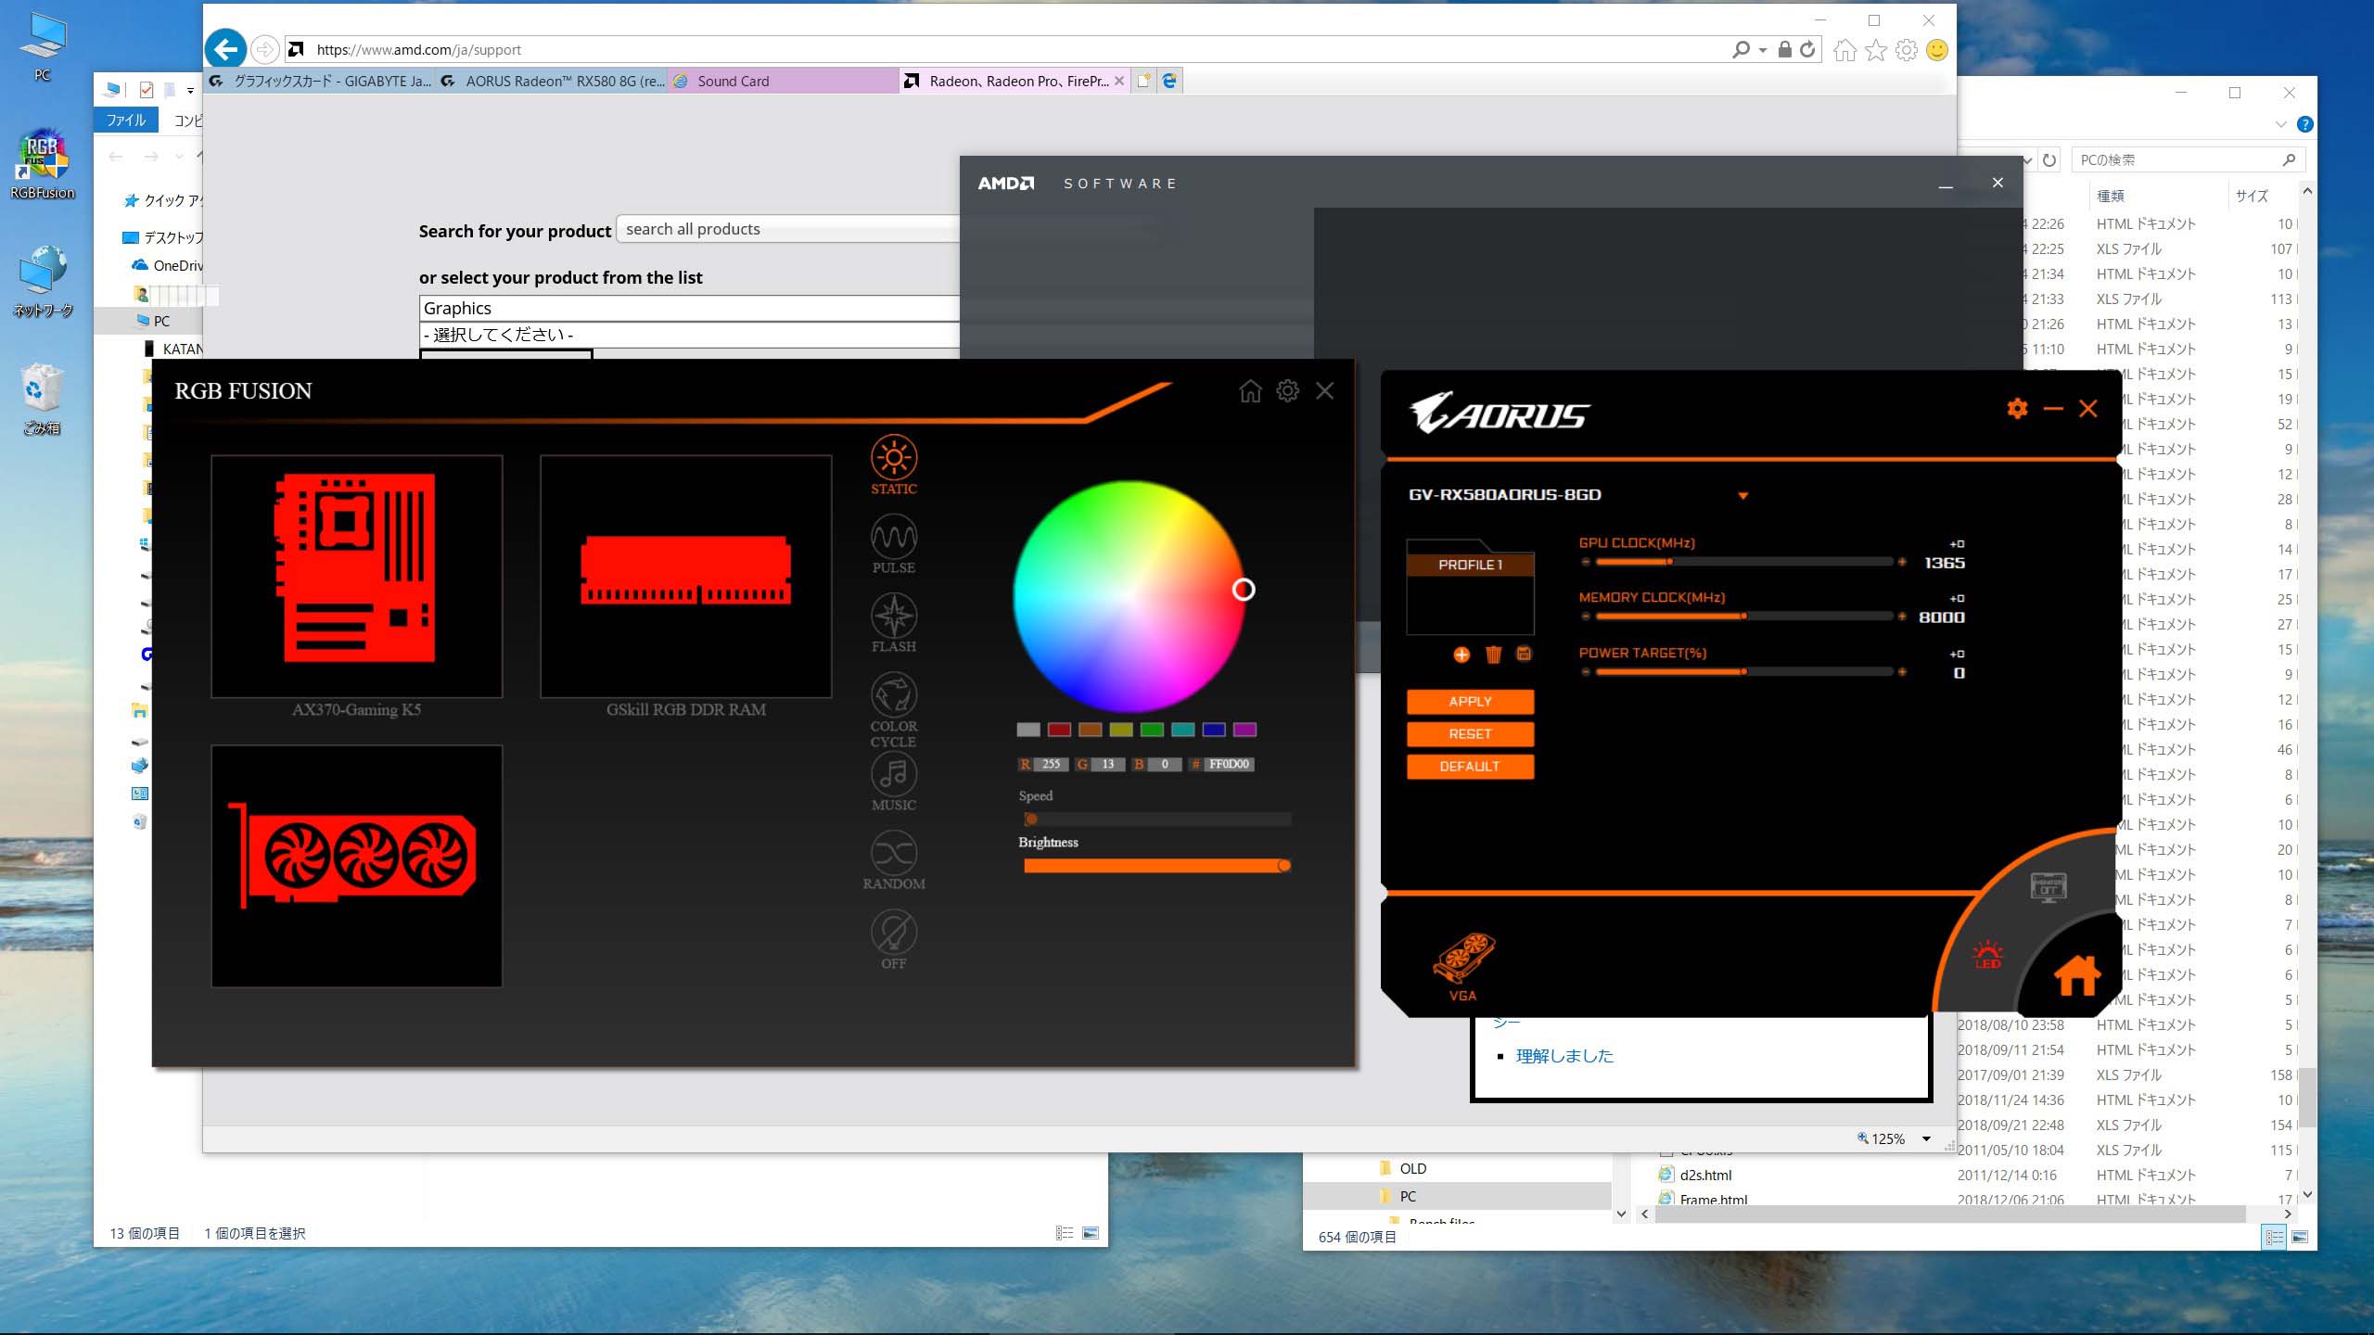Click the APPLY button in AORUS
The height and width of the screenshot is (1335, 2374).
click(1471, 702)
